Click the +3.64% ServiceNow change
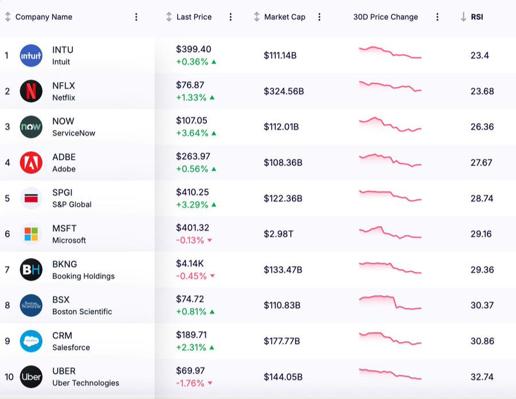The width and height of the screenshot is (516, 399). pyautogui.click(x=192, y=133)
